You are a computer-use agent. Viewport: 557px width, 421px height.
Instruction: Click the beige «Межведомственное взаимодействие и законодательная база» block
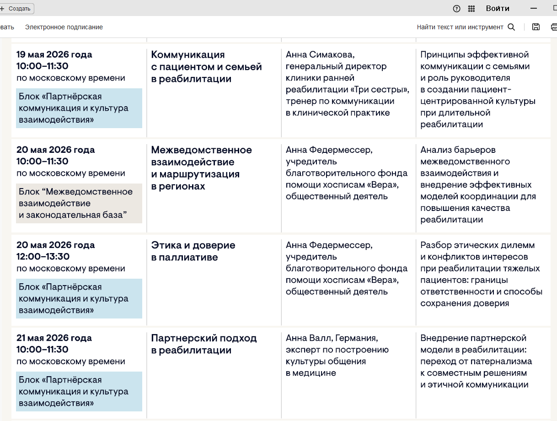79,203
